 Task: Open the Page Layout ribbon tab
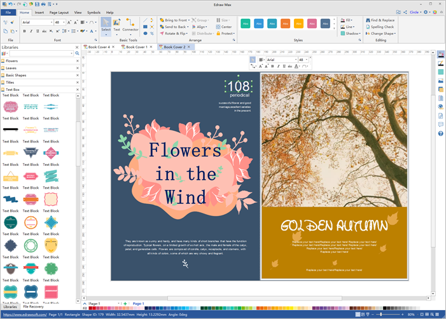pos(59,12)
